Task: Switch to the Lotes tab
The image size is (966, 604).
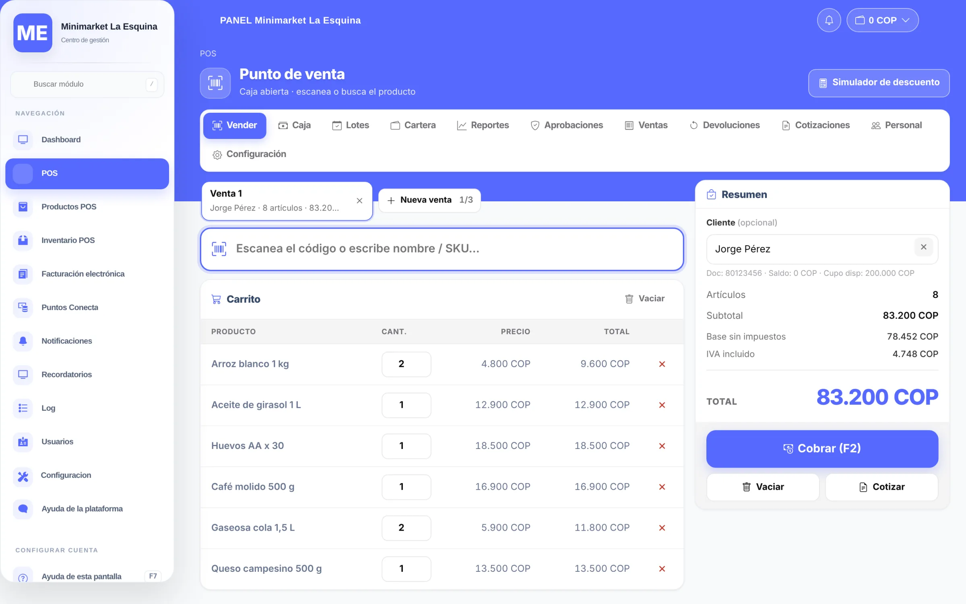Action: (350, 125)
